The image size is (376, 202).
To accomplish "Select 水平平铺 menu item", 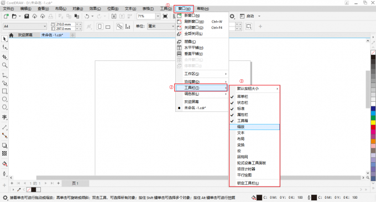I will [x=202, y=48].
